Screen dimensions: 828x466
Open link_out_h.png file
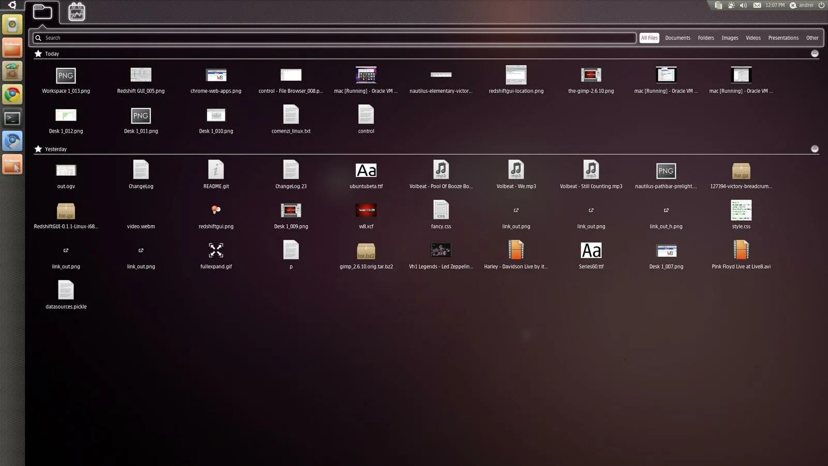[666, 218]
